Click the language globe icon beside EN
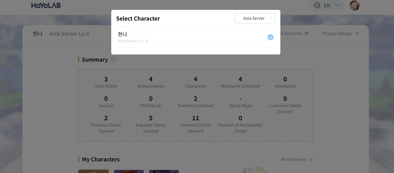The width and height of the screenshot is (394, 173). pos(317,5)
